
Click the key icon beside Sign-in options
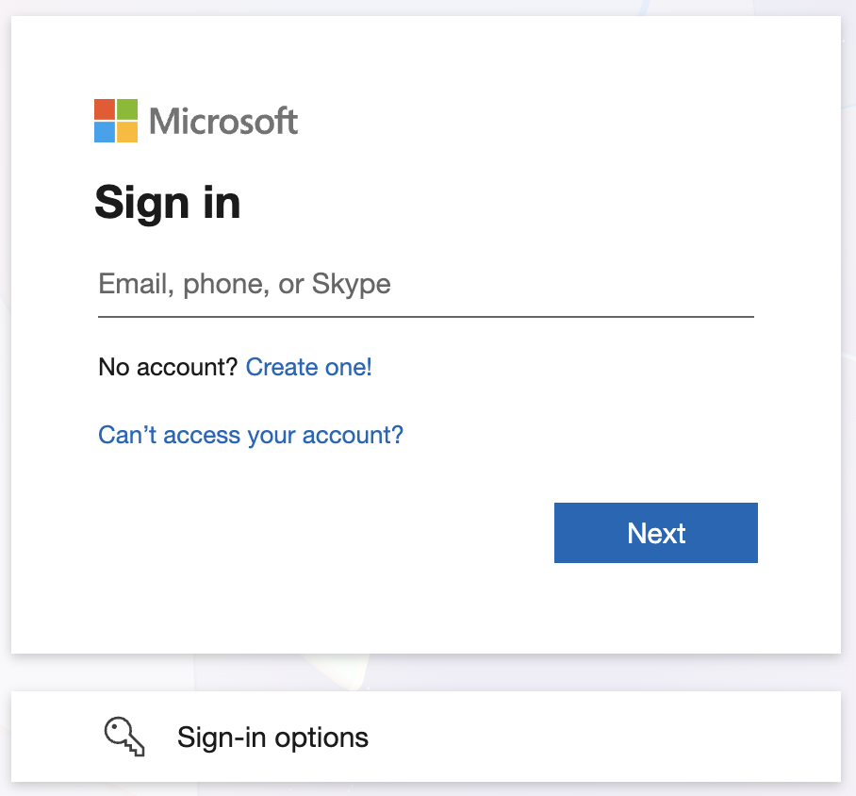coord(124,737)
